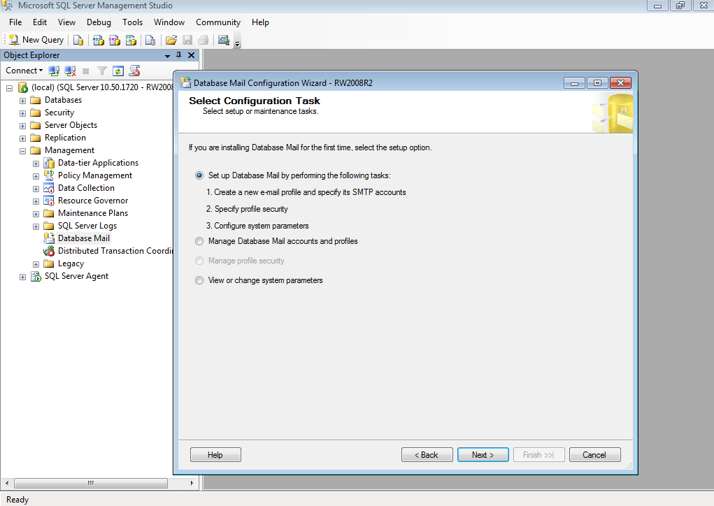
Task: Open the toolbar options overflow arrow
Action: [237, 44]
